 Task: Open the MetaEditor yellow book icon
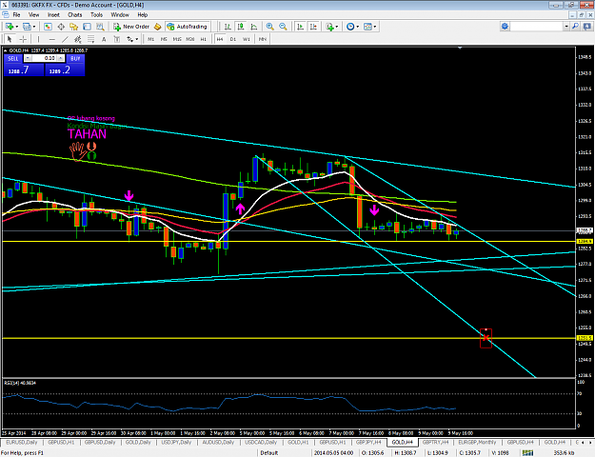pyautogui.click(x=157, y=27)
